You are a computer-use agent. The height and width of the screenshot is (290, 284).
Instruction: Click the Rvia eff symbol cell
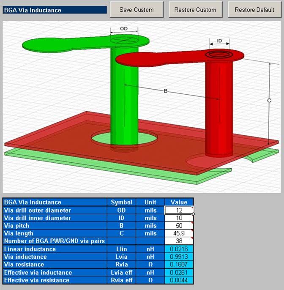coord(121,280)
